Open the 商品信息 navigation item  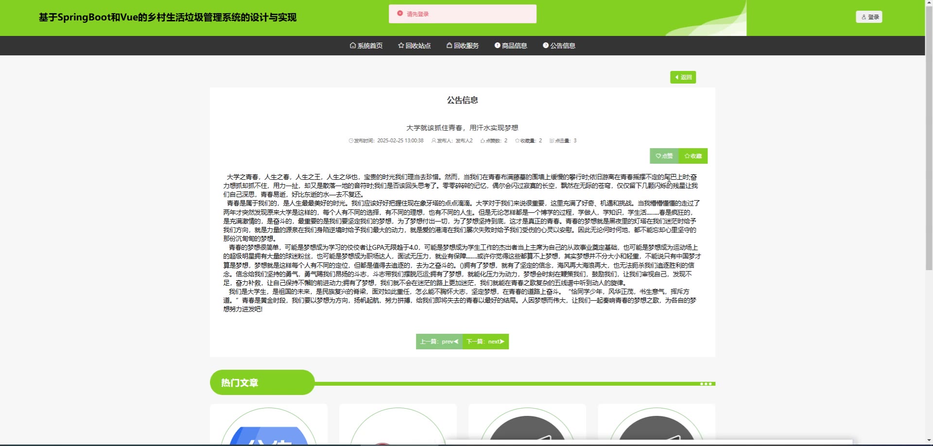coord(511,46)
